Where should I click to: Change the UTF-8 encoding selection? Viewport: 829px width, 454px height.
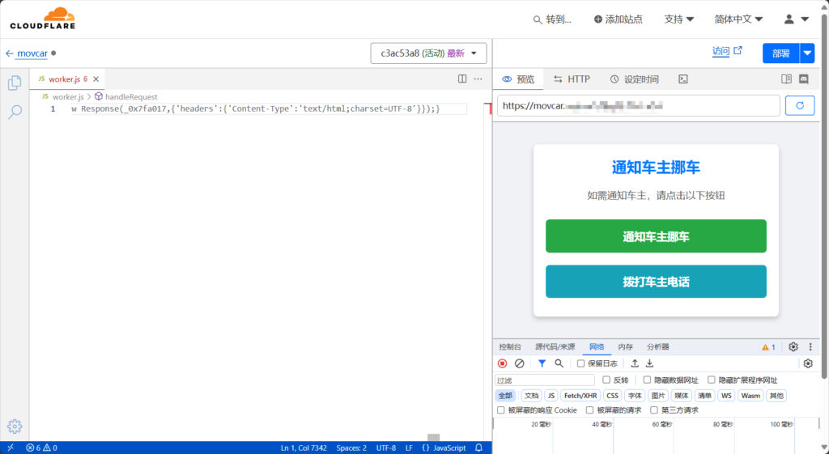[386, 448]
